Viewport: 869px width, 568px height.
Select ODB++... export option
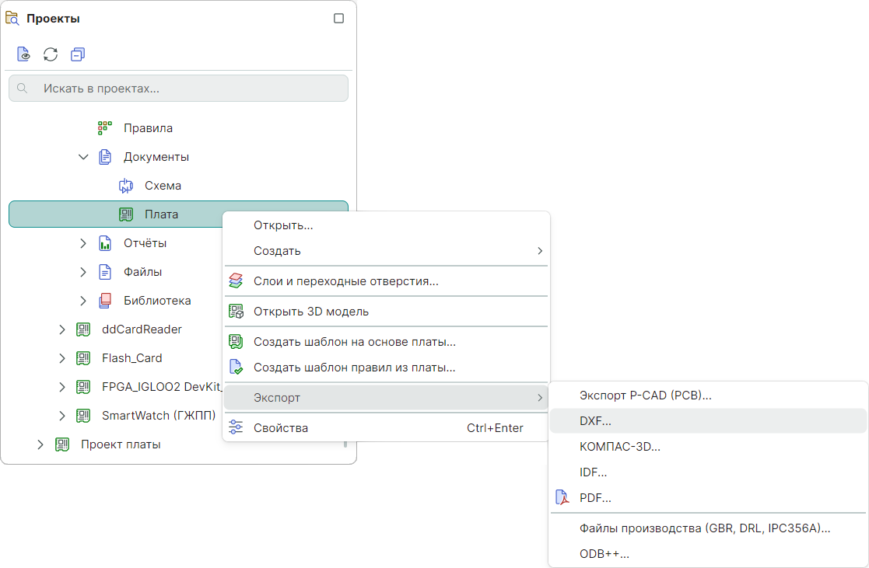click(x=604, y=554)
